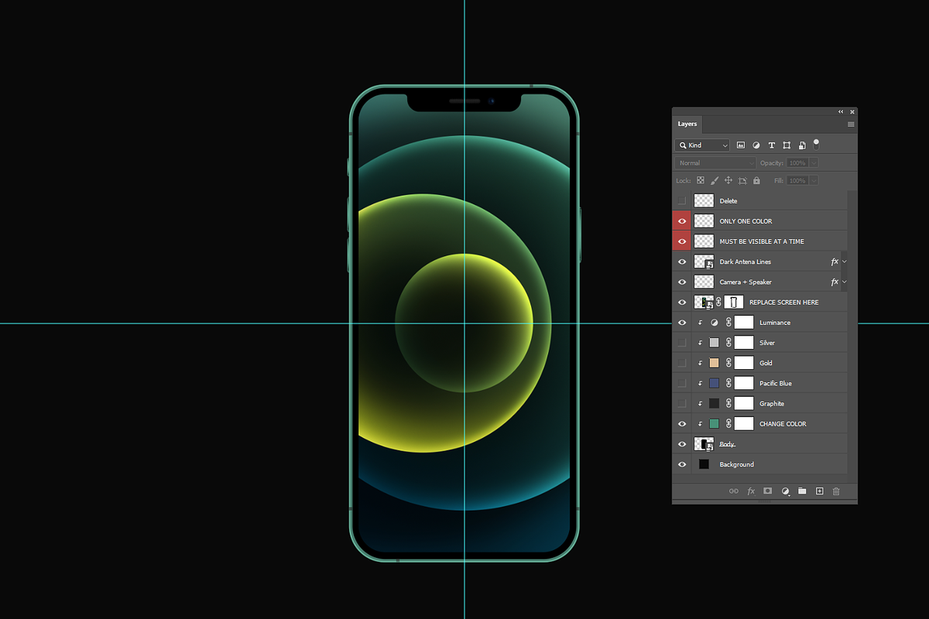Click the Fill value field

point(797,180)
